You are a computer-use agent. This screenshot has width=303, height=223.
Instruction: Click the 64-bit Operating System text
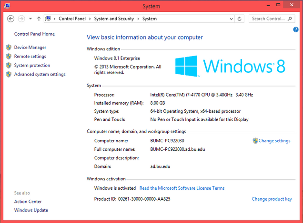click(x=195, y=111)
